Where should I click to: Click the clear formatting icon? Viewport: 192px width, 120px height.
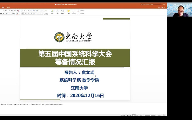[18, 11]
